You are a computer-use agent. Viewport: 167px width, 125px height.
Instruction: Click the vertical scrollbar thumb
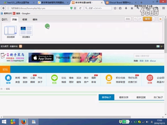pyautogui.click(x=166, y=36)
